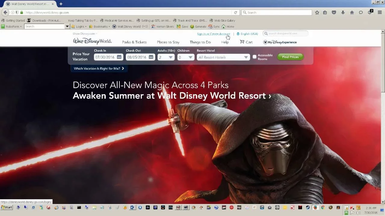Click the magnifier icon in Disney search
Viewport: 385px width, 216px height.
tap(266, 34)
